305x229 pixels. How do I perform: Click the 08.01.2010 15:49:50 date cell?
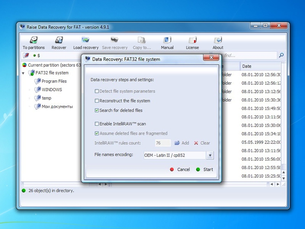tap(261, 108)
